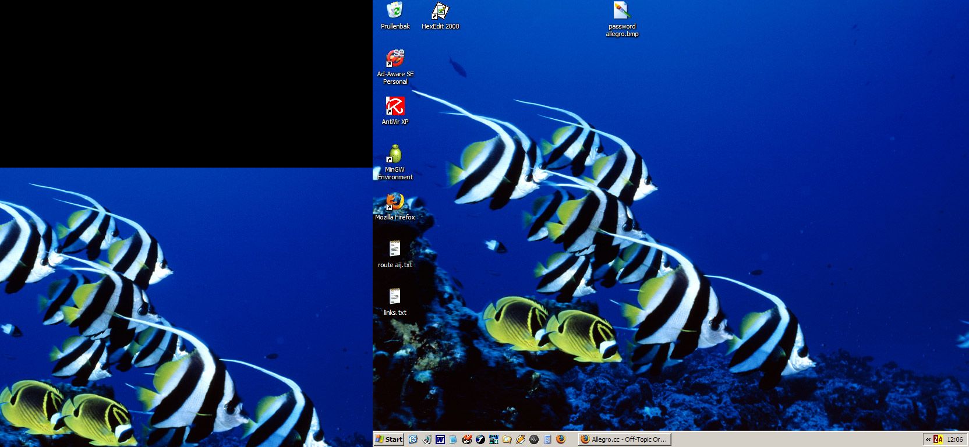This screenshot has height=447, width=969.
Task: Select the password allegro.bmp image file
Action: pyautogui.click(x=622, y=11)
